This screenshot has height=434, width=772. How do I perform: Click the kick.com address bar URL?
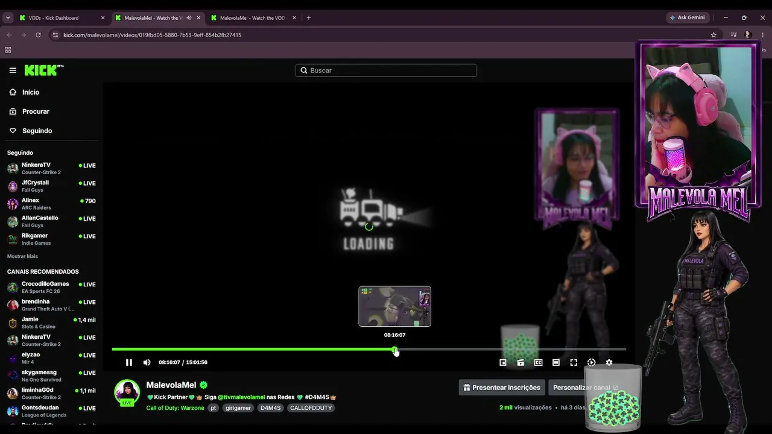coord(152,35)
